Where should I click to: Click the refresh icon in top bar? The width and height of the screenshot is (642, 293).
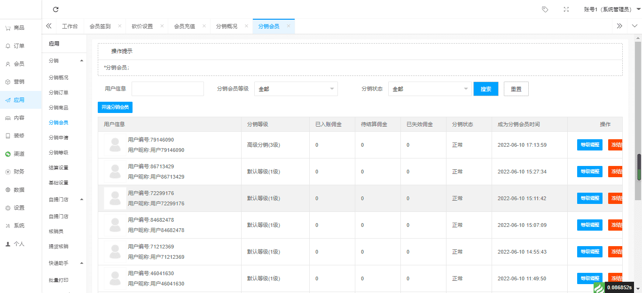tap(55, 9)
